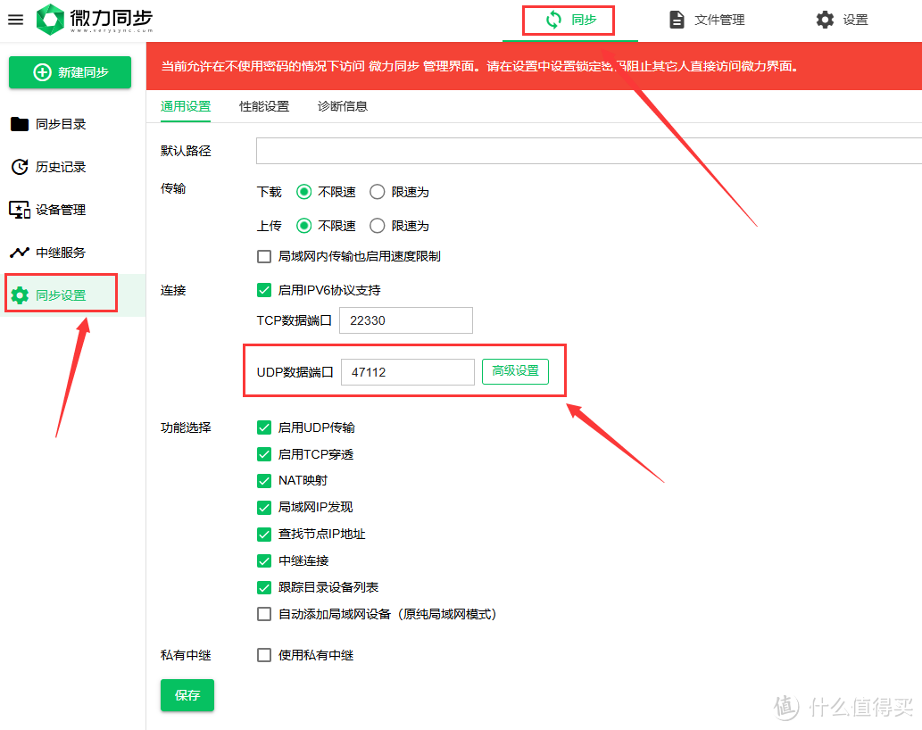Click the 高级设置 button next to UDP port
The width and height of the screenshot is (922, 730).
tap(515, 371)
